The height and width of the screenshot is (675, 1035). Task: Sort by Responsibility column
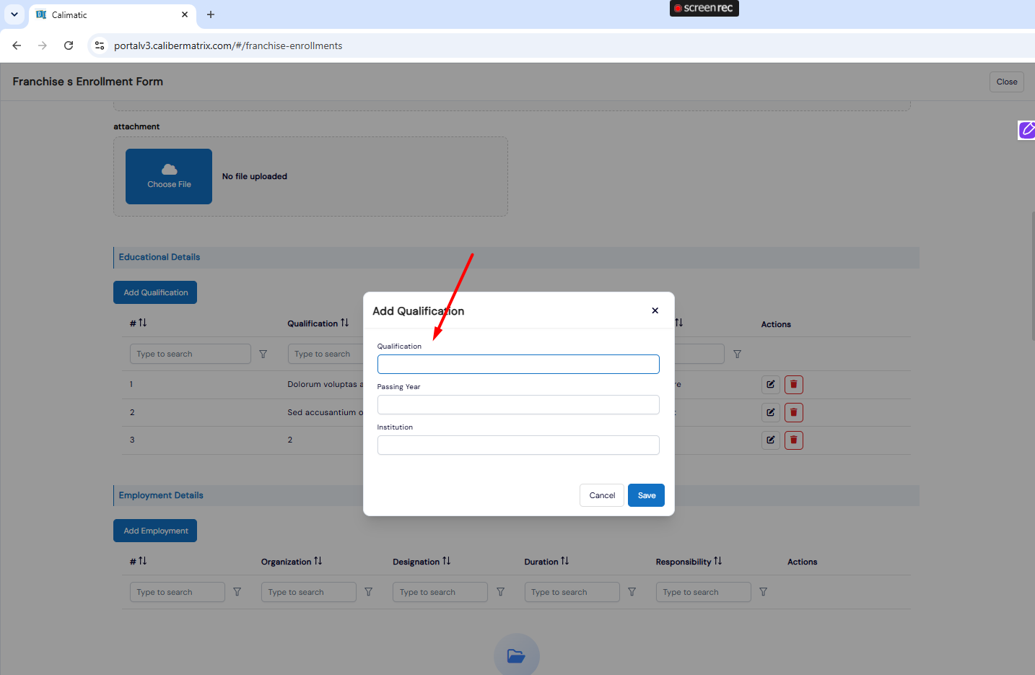[x=717, y=561]
